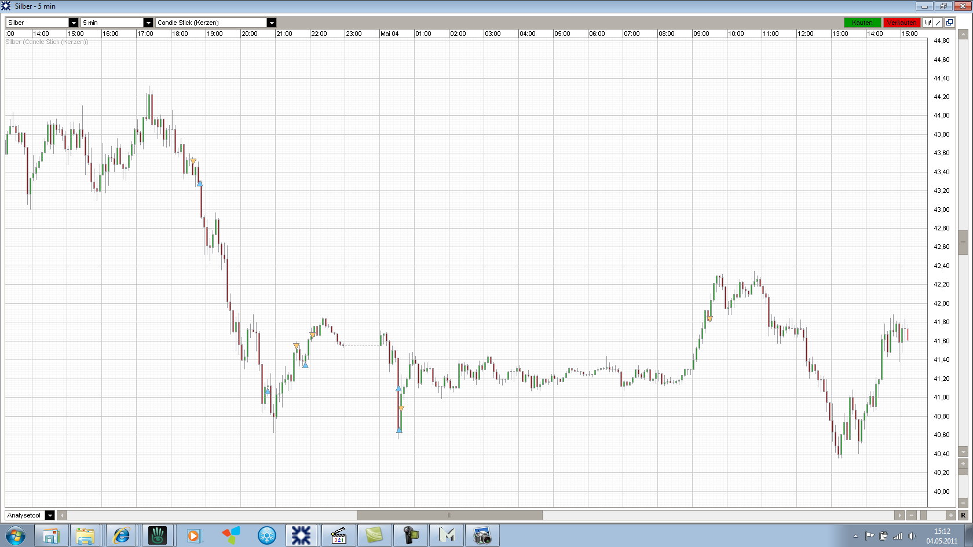973x547 pixels.
Task: Restore down the Silber - 5 min window
Action: click(x=943, y=6)
